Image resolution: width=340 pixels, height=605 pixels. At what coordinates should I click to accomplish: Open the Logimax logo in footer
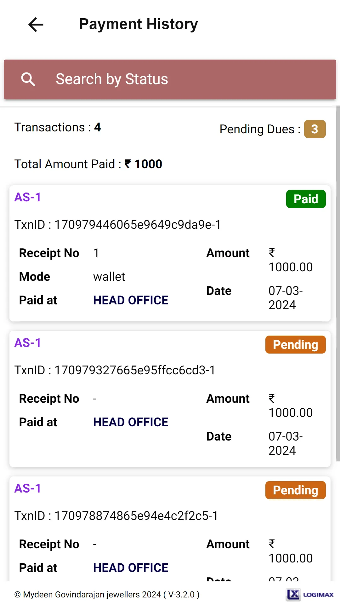coord(310,595)
